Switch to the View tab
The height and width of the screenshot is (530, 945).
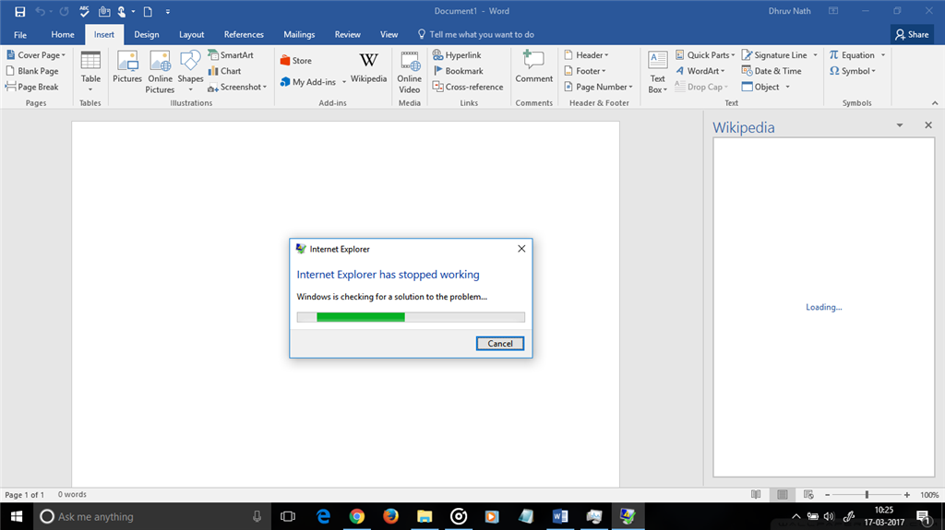(389, 35)
